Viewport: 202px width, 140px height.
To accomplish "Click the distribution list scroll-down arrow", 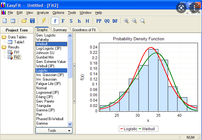I will [x=70, y=124].
